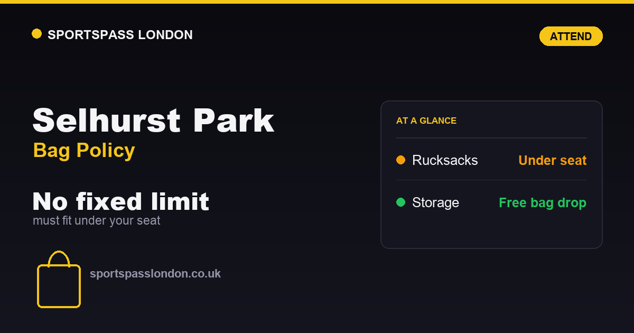The height and width of the screenshot is (333, 634).
Task: Click the yellow accent bar along the top
Action: point(317,2)
